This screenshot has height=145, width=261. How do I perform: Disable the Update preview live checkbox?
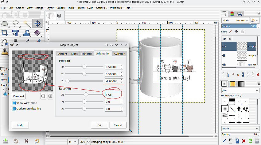pyautogui.click(x=14, y=109)
